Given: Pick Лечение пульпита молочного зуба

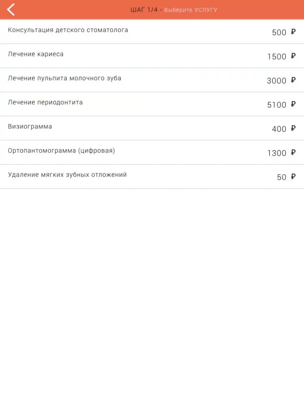Looking at the screenshot, I should click(152, 80).
